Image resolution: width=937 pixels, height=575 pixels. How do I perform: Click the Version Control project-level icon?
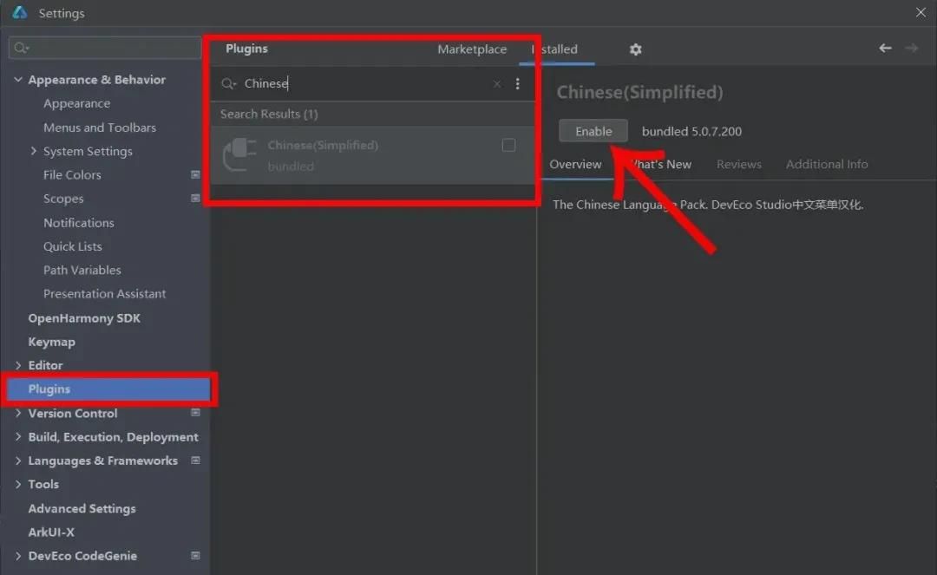pos(195,414)
